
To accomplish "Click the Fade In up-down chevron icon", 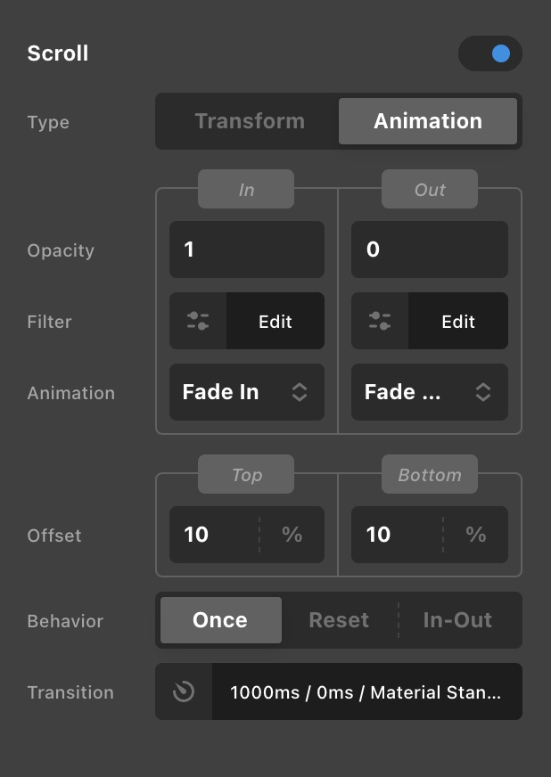I will pos(300,392).
